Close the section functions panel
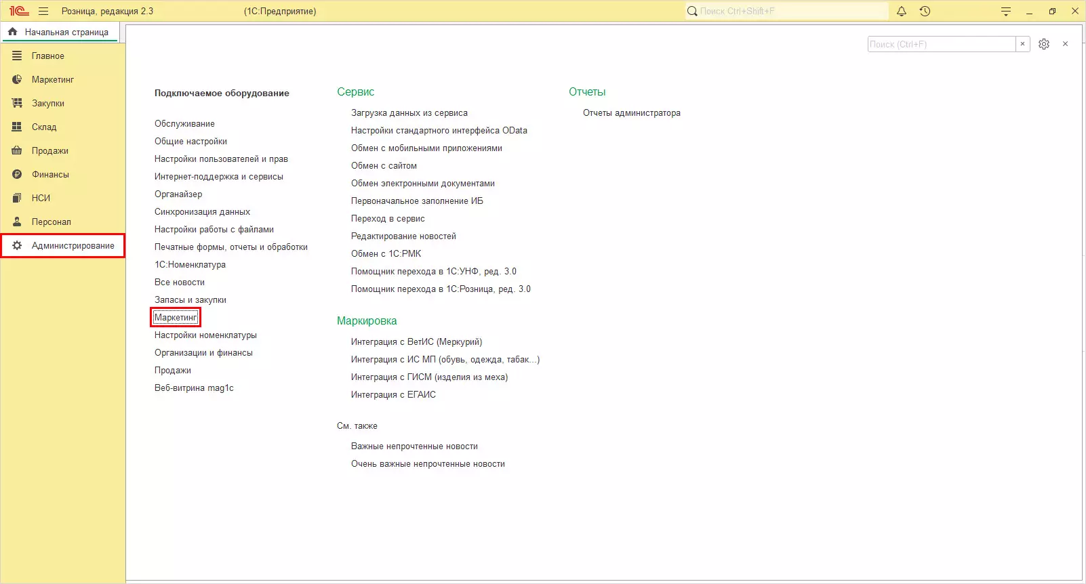The image size is (1086, 584). point(1066,44)
